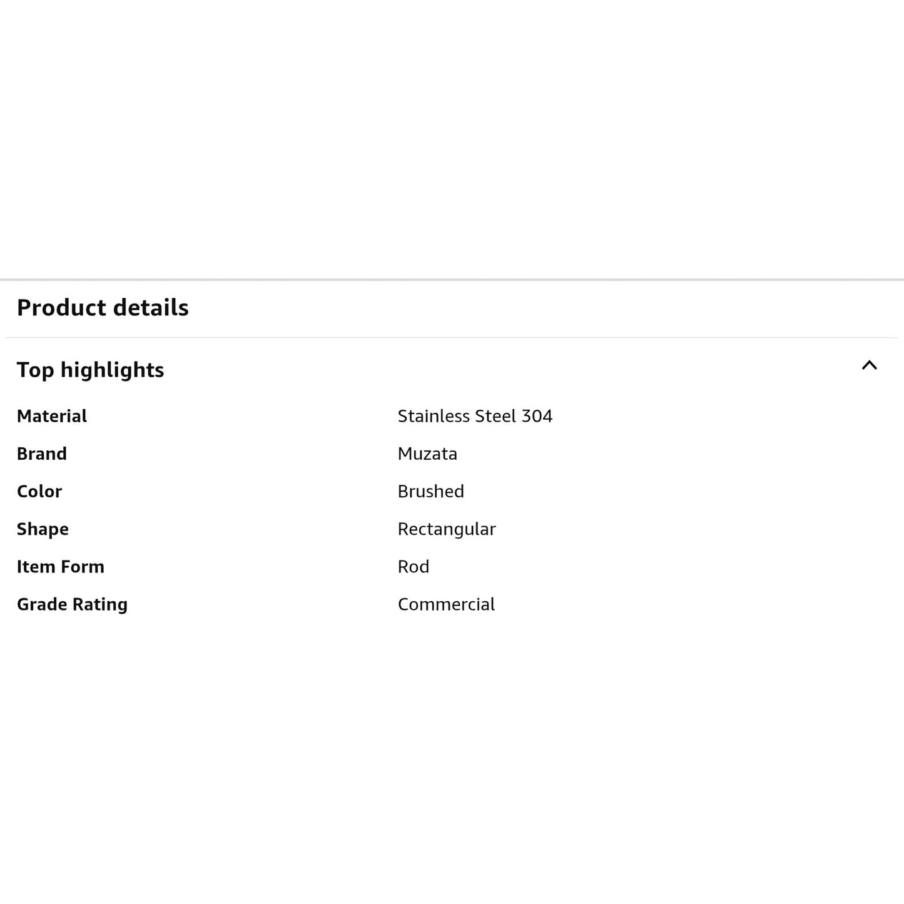
Task: Click the Muzata brand value
Action: click(x=427, y=454)
